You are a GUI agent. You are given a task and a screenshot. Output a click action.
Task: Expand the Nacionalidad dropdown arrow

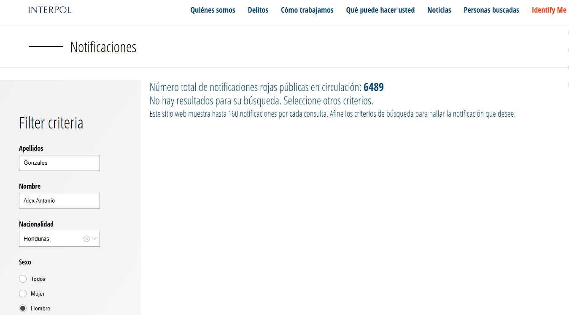point(94,239)
